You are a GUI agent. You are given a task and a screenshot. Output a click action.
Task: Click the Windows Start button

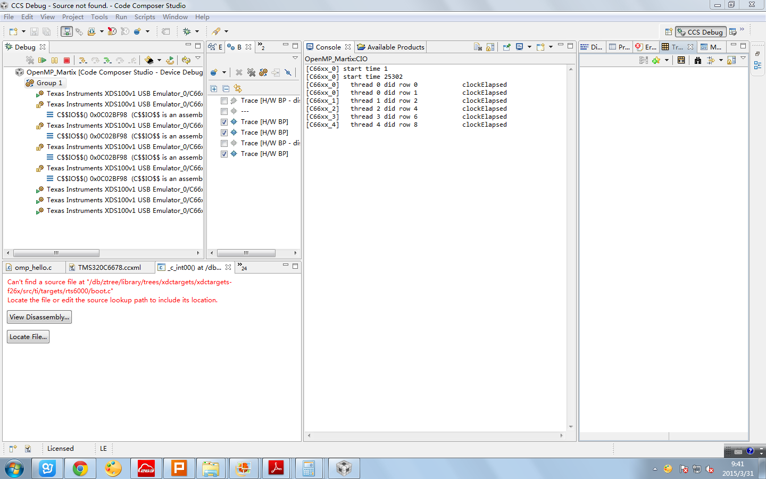(x=14, y=469)
